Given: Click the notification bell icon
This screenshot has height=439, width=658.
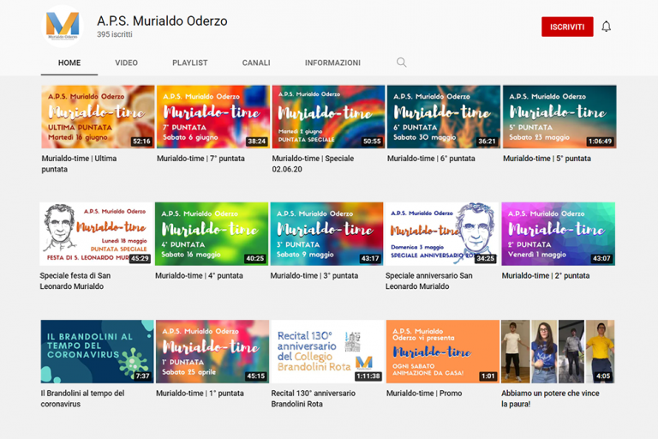Looking at the screenshot, I should [606, 27].
